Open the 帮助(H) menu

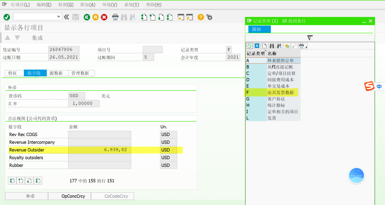click(x=153, y=5)
